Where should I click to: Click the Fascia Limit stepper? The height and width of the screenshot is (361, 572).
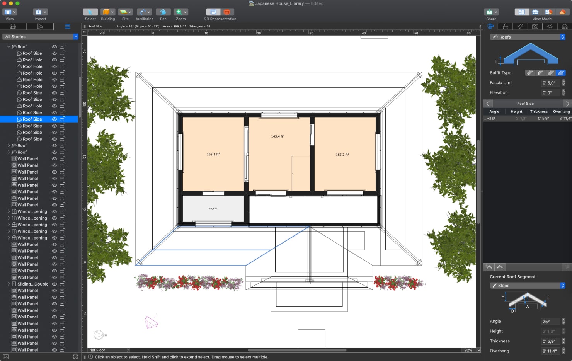pos(563,83)
